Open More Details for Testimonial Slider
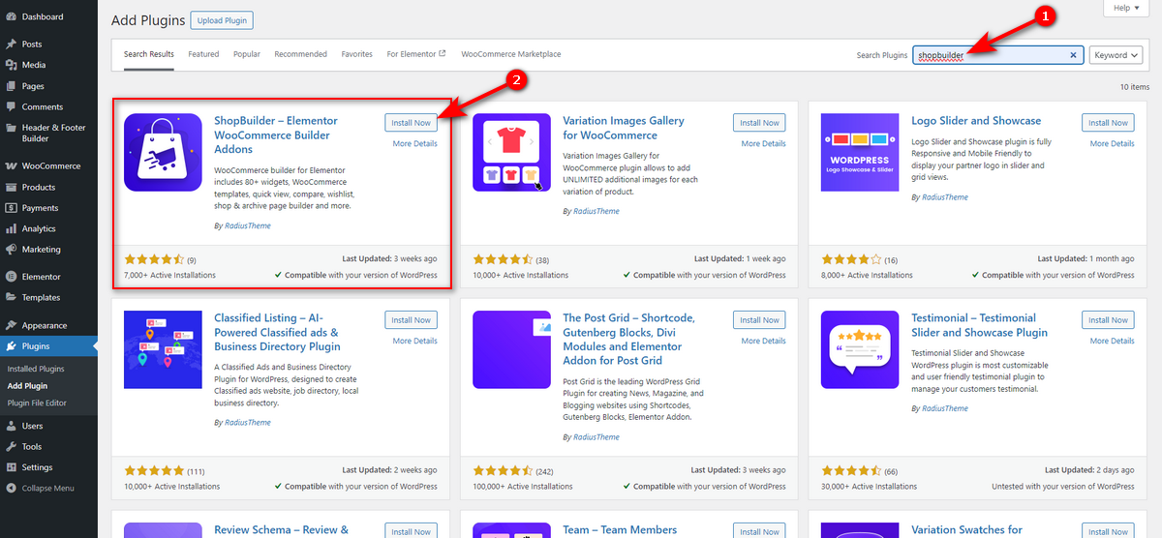Image resolution: width=1162 pixels, height=538 pixels. click(x=1112, y=341)
